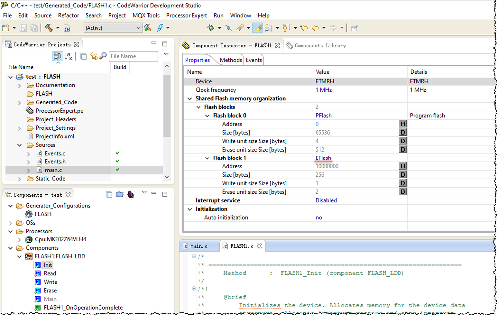Select the Write method in Components tree
This screenshot has width=497, height=316.
click(50, 282)
